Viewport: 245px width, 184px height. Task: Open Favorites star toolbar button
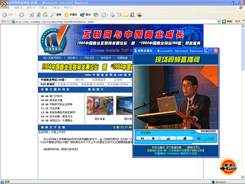point(70,15)
